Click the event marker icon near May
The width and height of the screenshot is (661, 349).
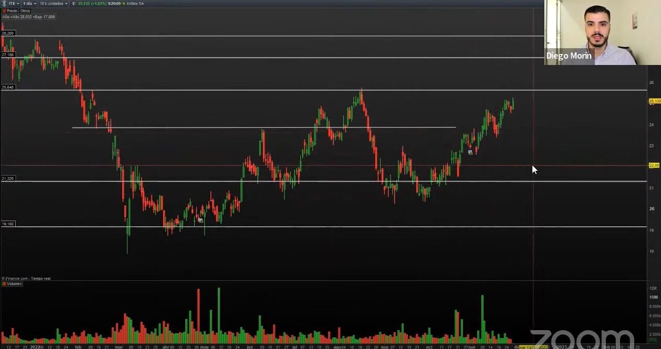pyautogui.click(x=200, y=220)
